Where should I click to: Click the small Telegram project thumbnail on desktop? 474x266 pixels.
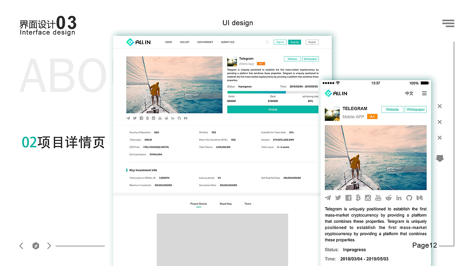click(x=232, y=61)
